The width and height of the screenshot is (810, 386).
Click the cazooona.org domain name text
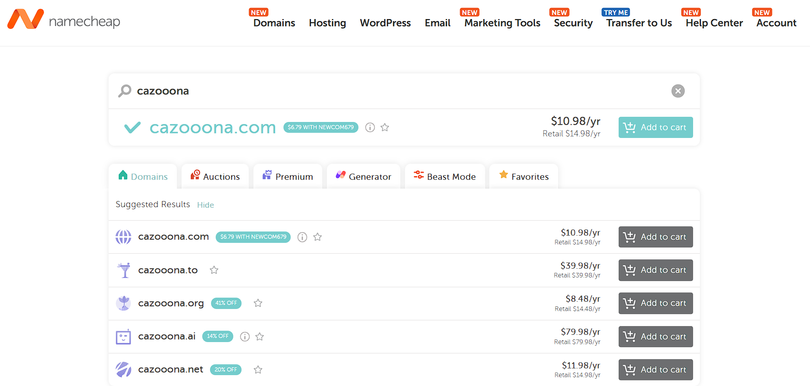[171, 303]
